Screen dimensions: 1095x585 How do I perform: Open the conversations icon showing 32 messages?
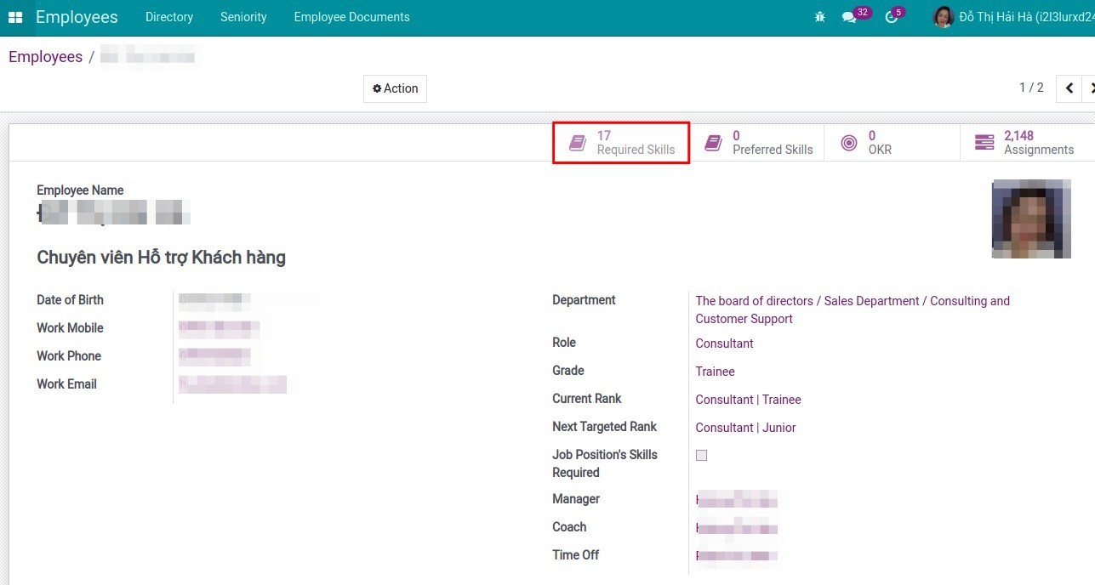pos(850,16)
